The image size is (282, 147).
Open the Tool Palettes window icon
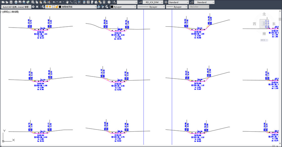click(x=92, y=2)
